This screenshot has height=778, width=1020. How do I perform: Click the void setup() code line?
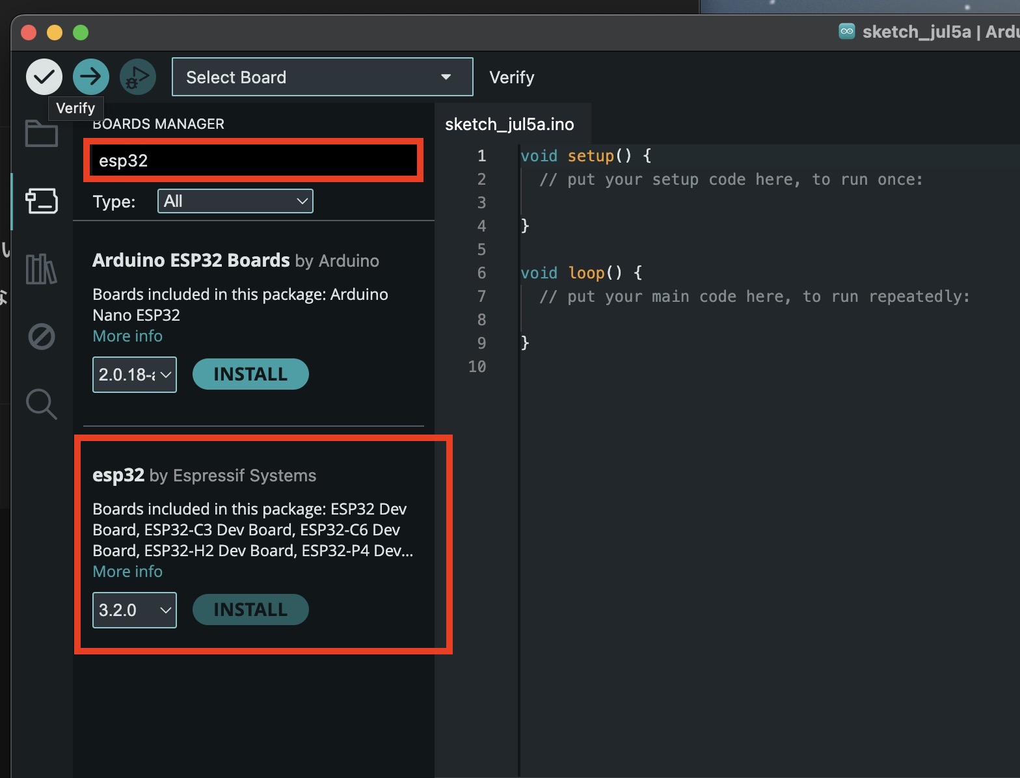pos(585,156)
